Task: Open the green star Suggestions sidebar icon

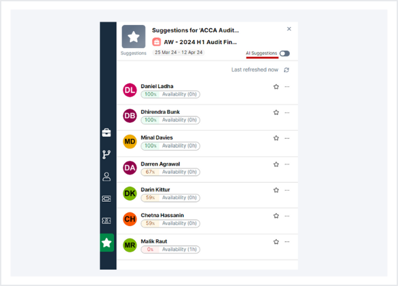Action: (x=106, y=243)
